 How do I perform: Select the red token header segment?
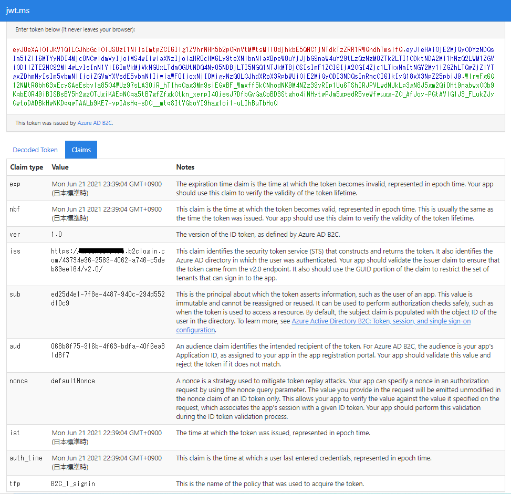pyautogui.click(x=207, y=49)
